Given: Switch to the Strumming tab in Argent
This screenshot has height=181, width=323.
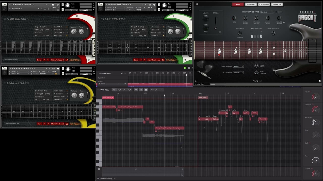Looking at the screenshot, I should click(251, 4).
